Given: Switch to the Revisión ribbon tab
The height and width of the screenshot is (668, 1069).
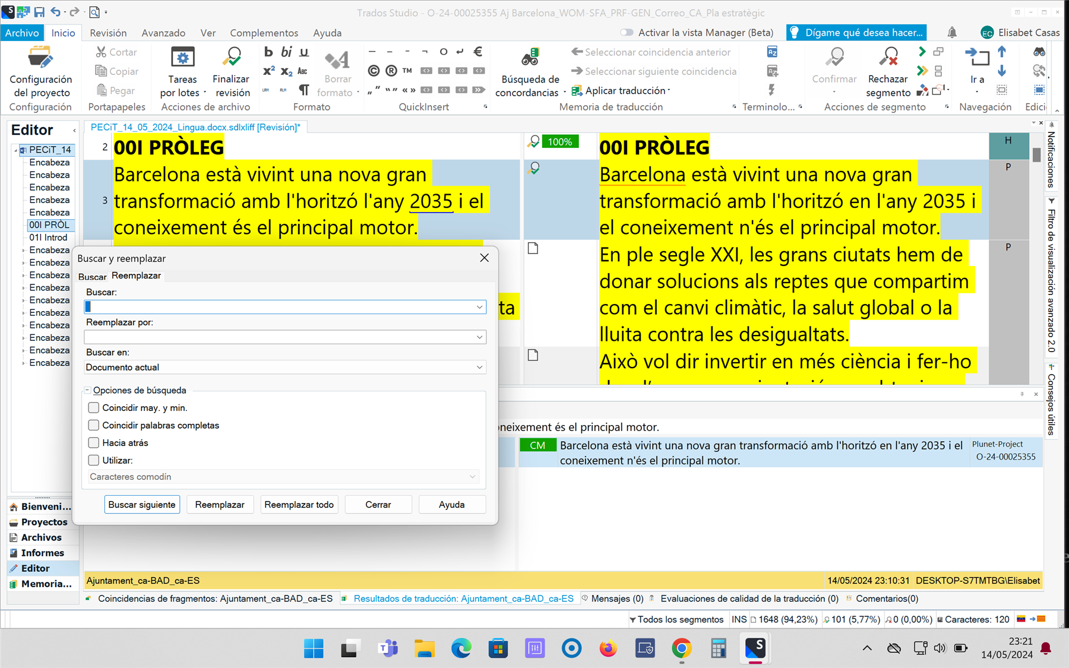Looking at the screenshot, I should 108,33.
